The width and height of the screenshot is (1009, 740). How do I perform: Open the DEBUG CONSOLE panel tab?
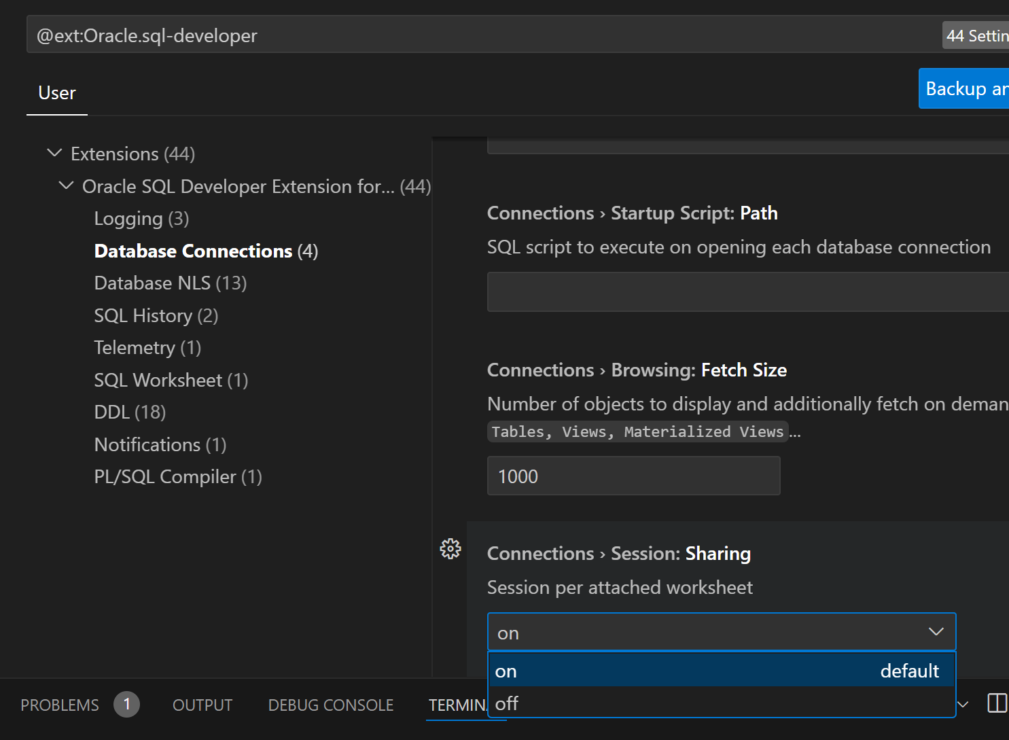point(331,705)
